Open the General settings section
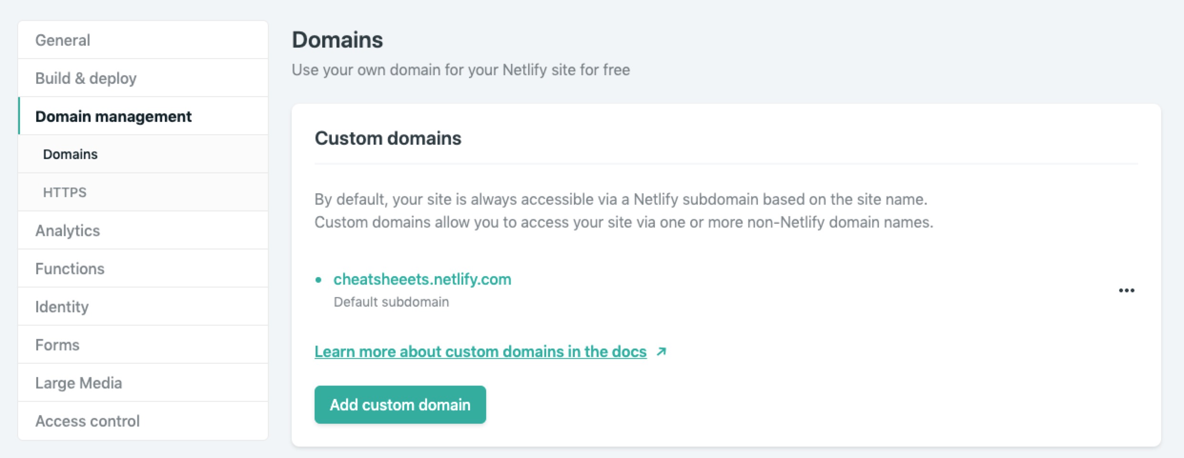This screenshot has height=458, width=1184. [x=62, y=40]
